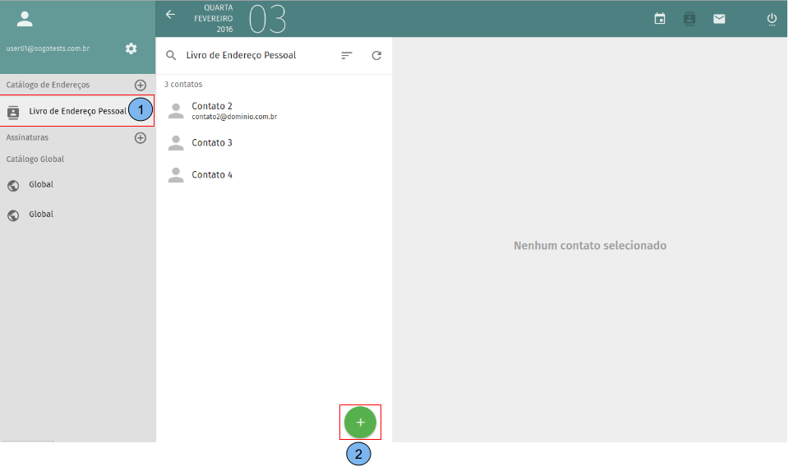The height and width of the screenshot is (476, 789).
Task: Open the sort options icon
Action: (x=347, y=56)
